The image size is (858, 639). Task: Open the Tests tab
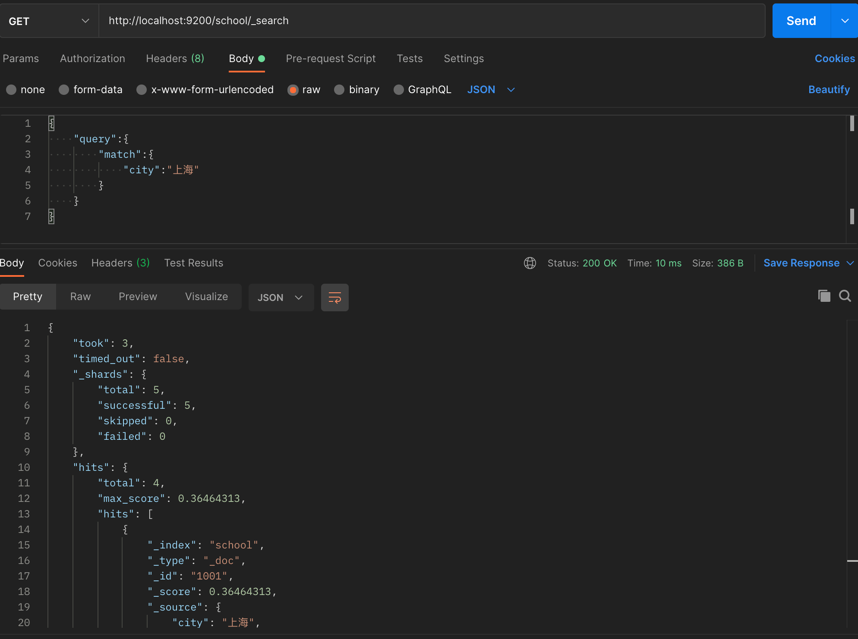[x=410, y=59]
